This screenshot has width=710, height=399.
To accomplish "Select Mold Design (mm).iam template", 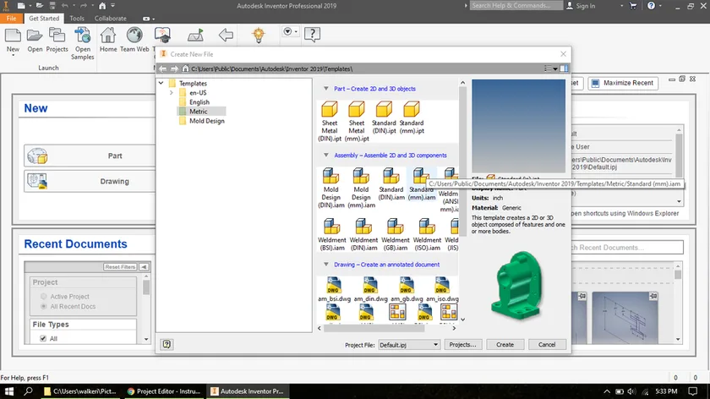I will click(361, 188).
